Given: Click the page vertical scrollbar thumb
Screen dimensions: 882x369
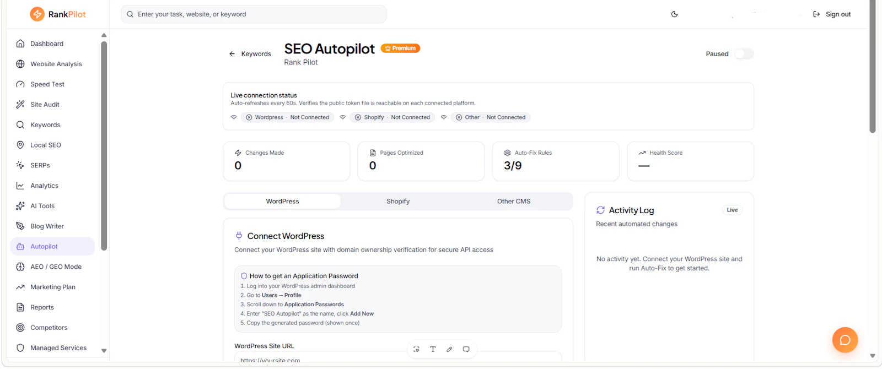Looking at the screenshot, I should [x=873, y=66].
